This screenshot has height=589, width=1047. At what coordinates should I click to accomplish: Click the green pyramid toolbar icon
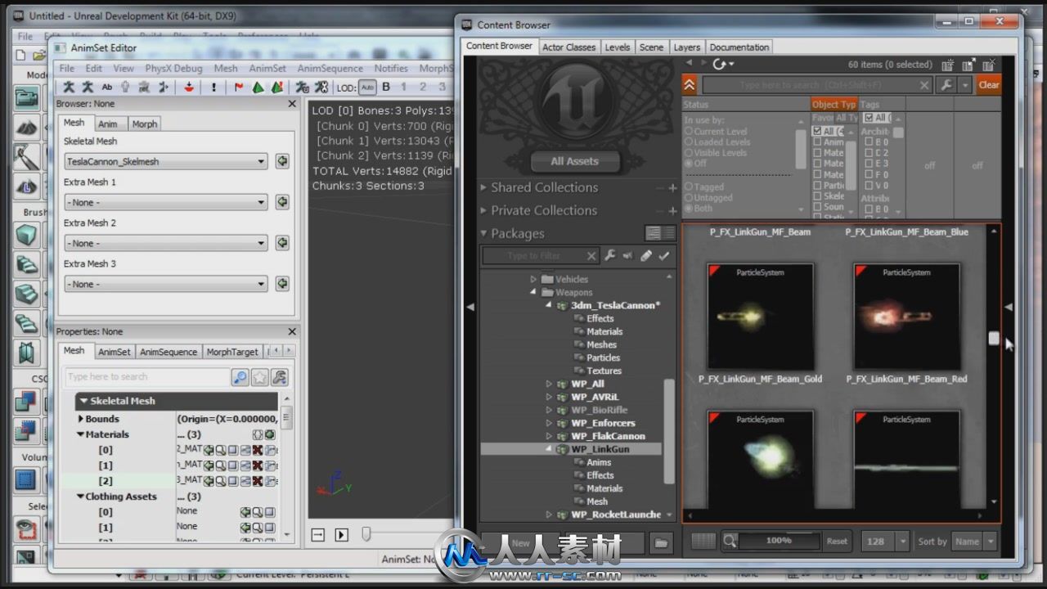(x=258, y=88)
